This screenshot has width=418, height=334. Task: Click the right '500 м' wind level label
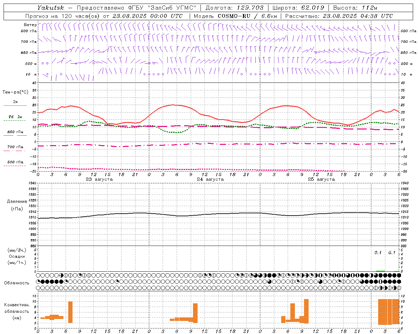point(407,64)
